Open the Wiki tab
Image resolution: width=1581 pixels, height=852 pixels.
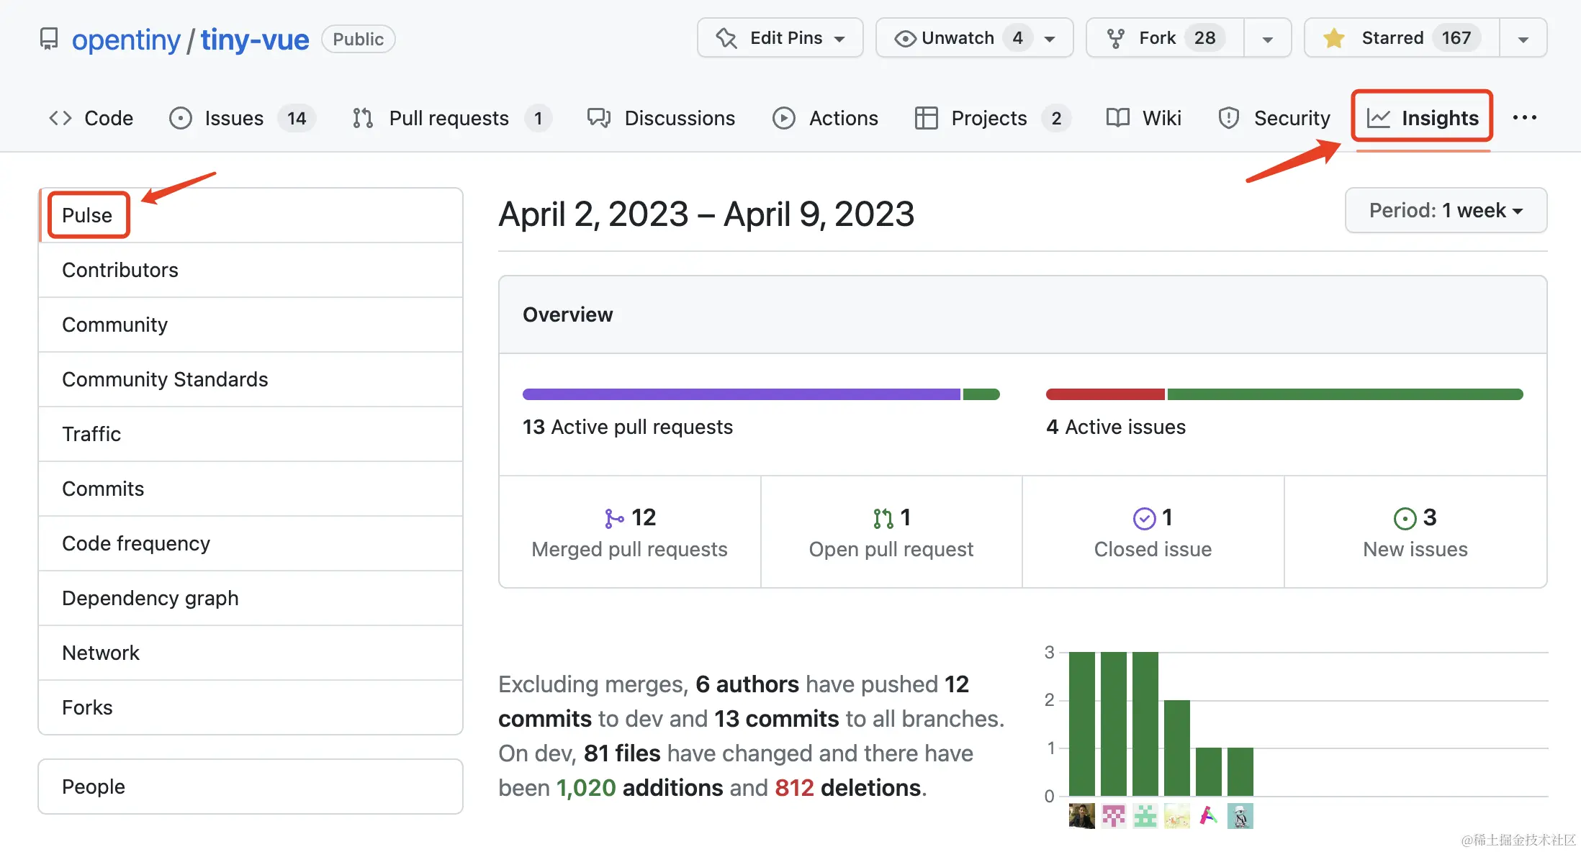coord(1144,118)
